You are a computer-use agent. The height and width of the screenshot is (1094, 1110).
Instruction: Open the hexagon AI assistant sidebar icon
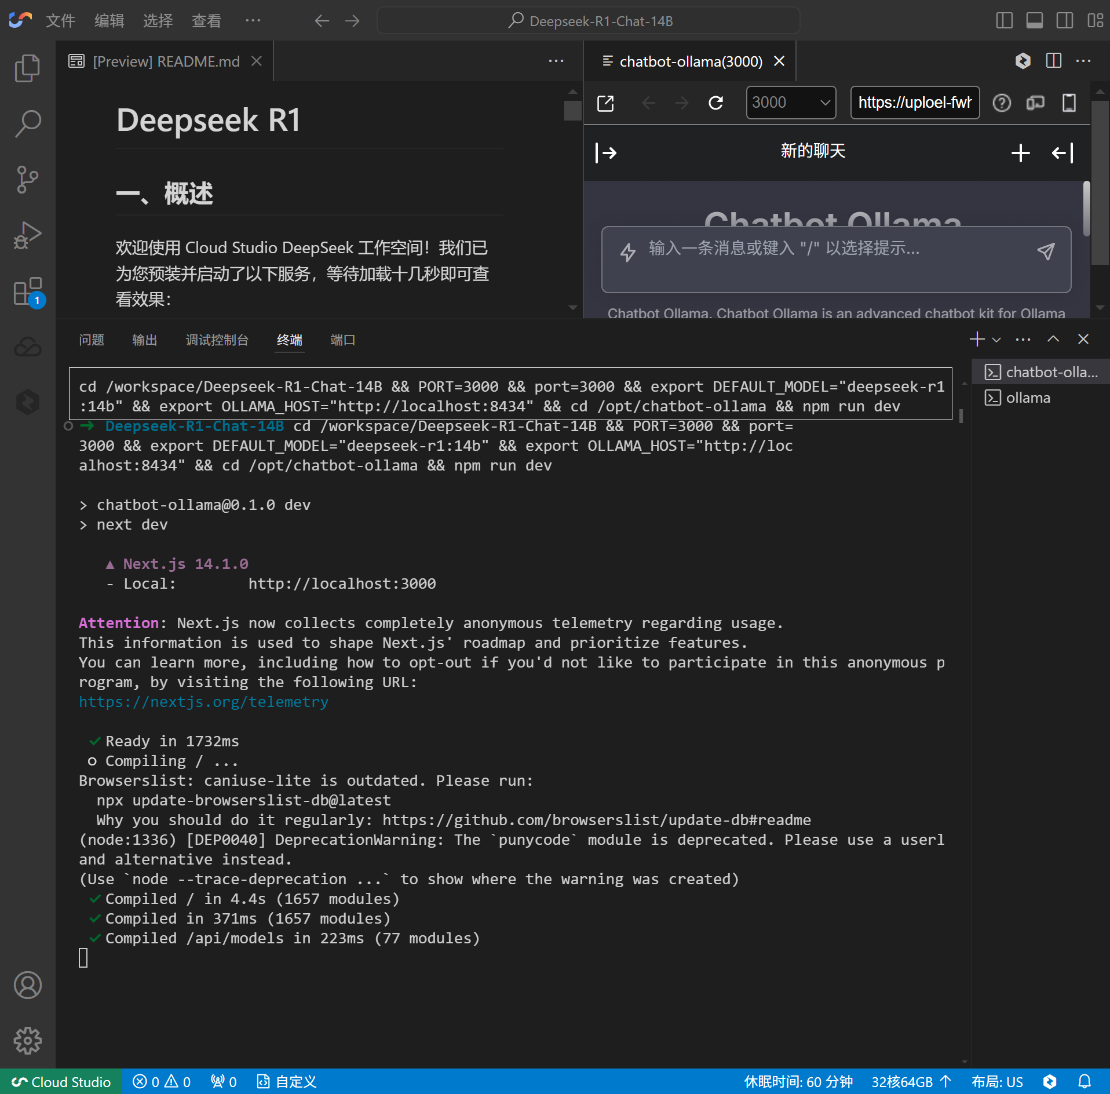(x=27, y=402)
